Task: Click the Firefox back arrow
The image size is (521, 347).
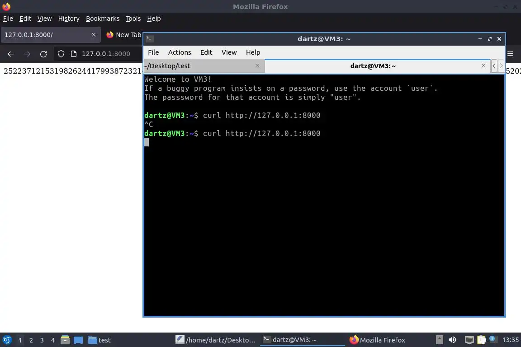Action: coord(11,54)
